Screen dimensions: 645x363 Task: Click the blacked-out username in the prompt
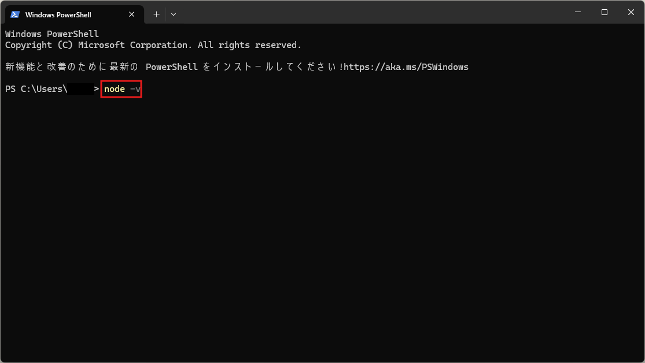point(80,89)
